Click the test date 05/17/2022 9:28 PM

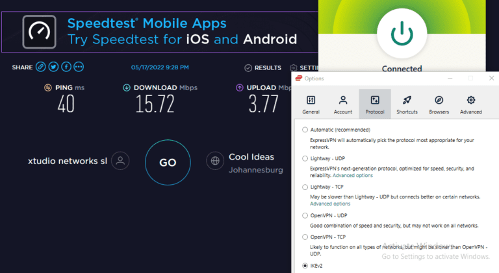pyautogui.click(x=160, y=67)
